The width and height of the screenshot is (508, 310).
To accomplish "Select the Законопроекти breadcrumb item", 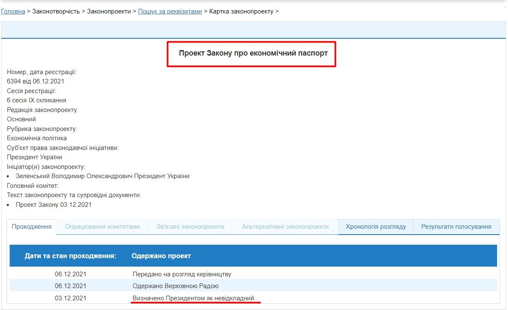I will point(109,11).
